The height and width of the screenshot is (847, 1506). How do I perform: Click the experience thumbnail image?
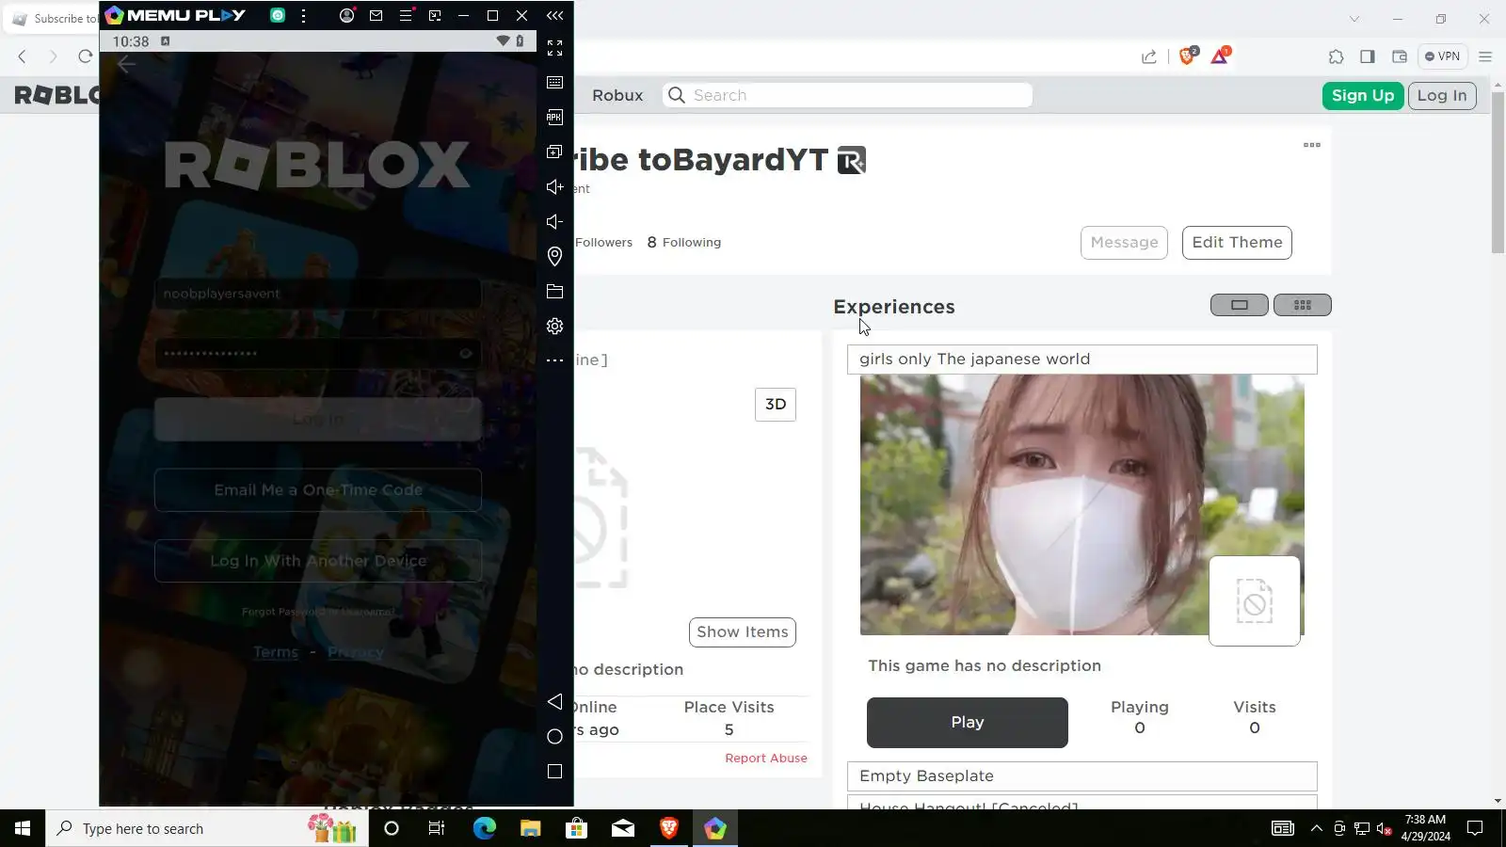coord(1082,504)
